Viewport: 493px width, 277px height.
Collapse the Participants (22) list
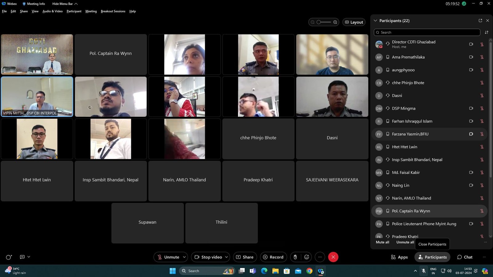coord(375,21)
